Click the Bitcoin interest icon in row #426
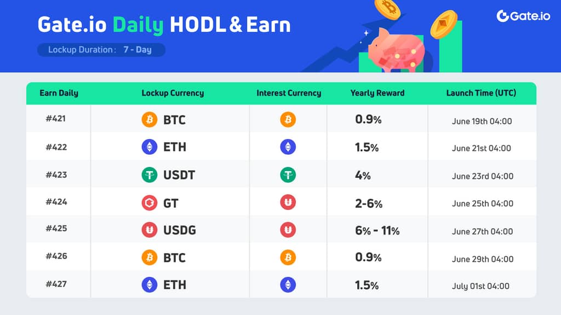Viewport: 561px width, 315px height. click(x=288, y=257)
